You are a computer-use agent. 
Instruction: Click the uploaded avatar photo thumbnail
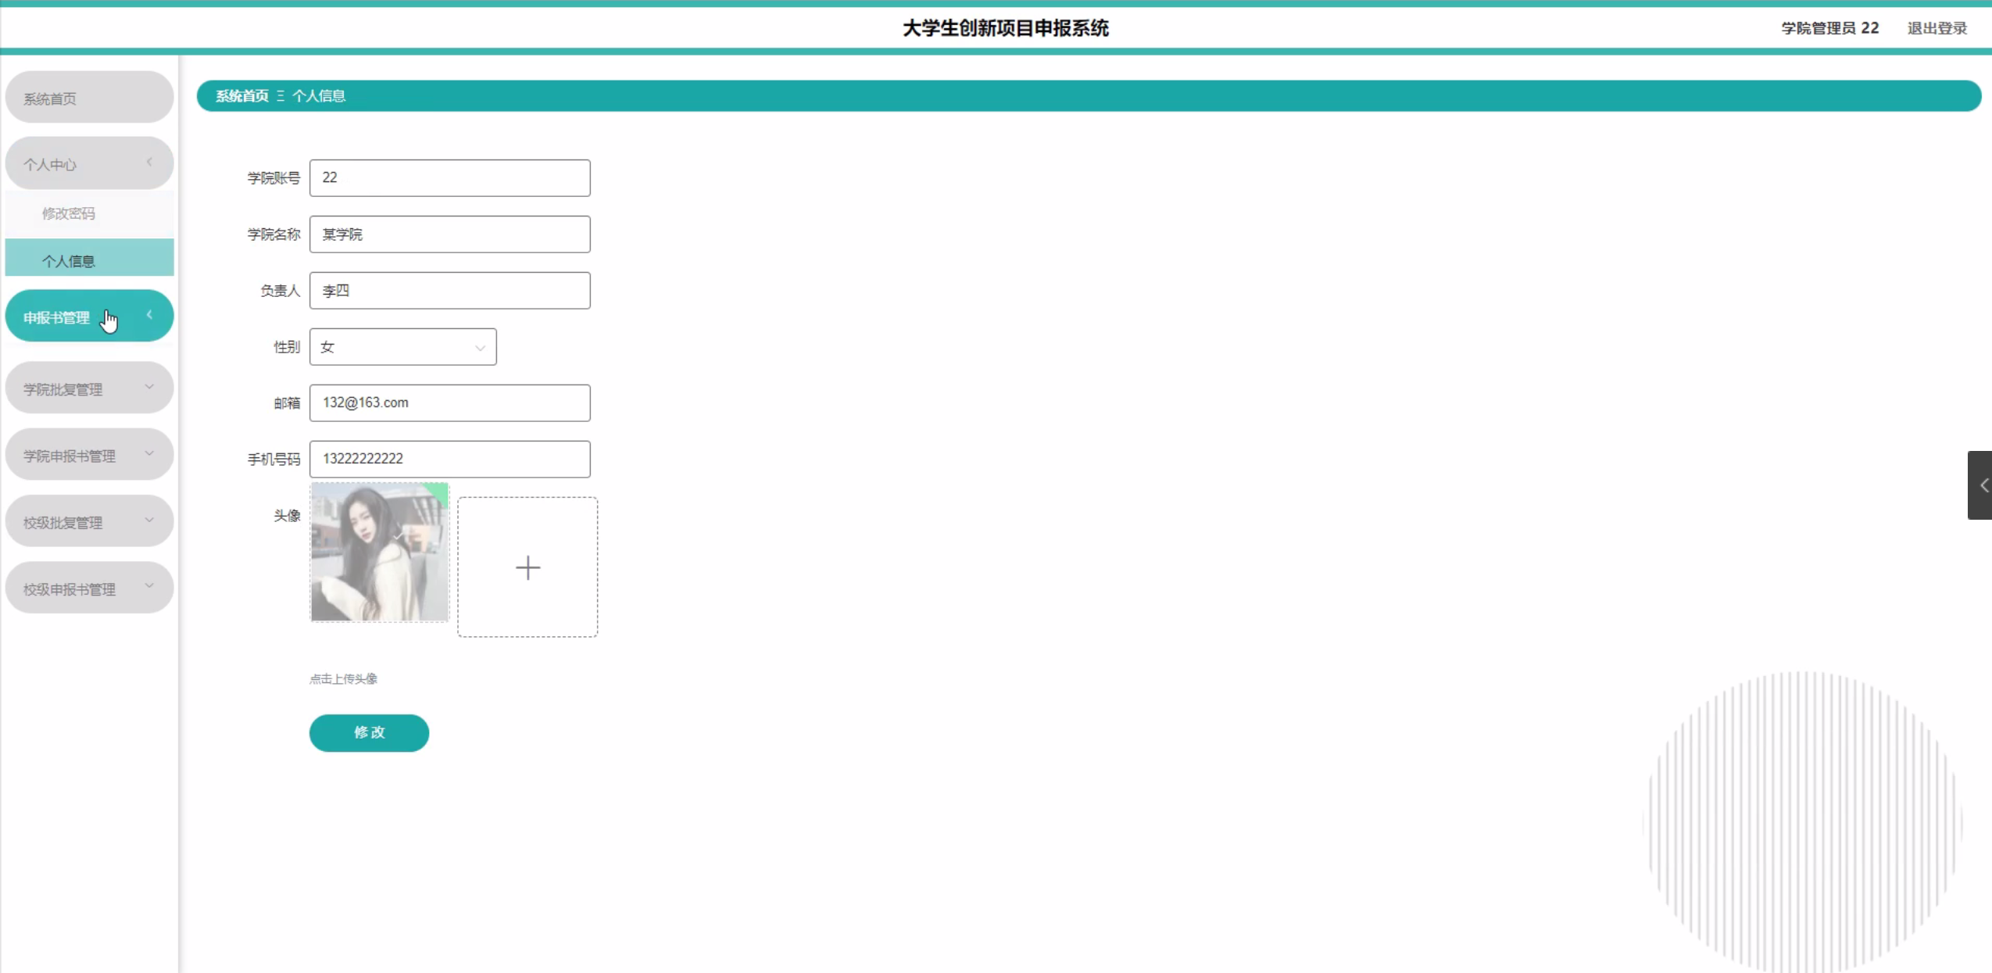[x=380, y=553]
